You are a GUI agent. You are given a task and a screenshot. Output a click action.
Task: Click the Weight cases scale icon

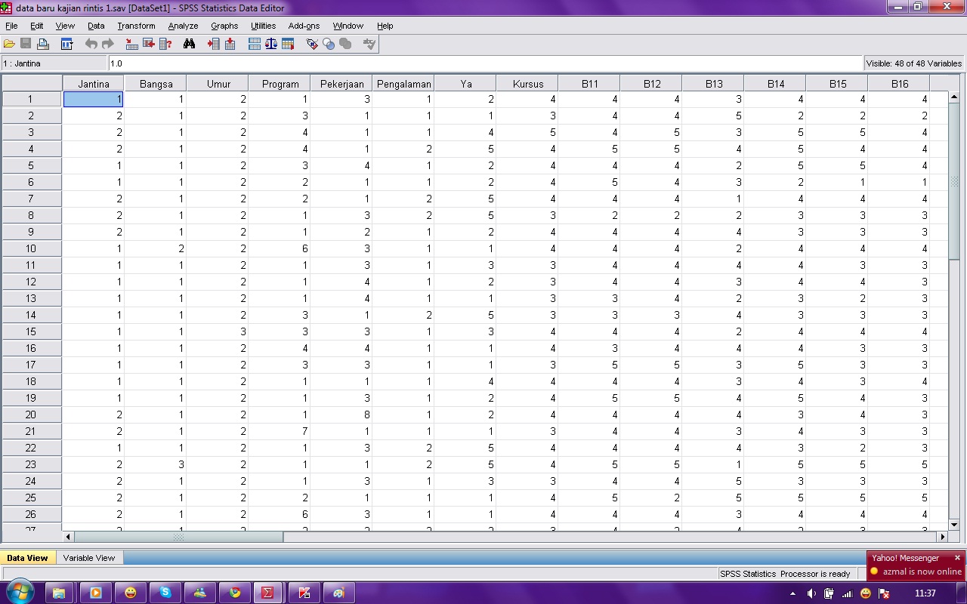[x=271, y=44]
